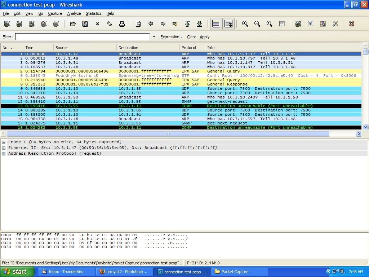Select packet 6 STP Spanning-tree row
Viewport: 369px width, 277px height.
[181, 76]
